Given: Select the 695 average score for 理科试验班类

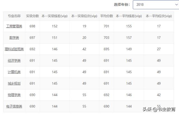Looking at the screenshot, I should [107, 49].
